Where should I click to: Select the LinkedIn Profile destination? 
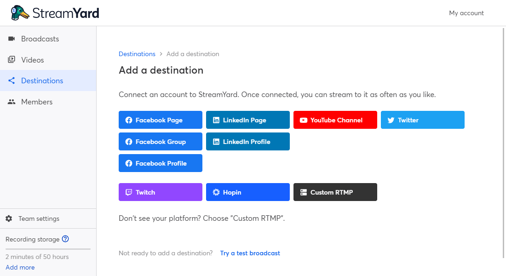point(247,142)
